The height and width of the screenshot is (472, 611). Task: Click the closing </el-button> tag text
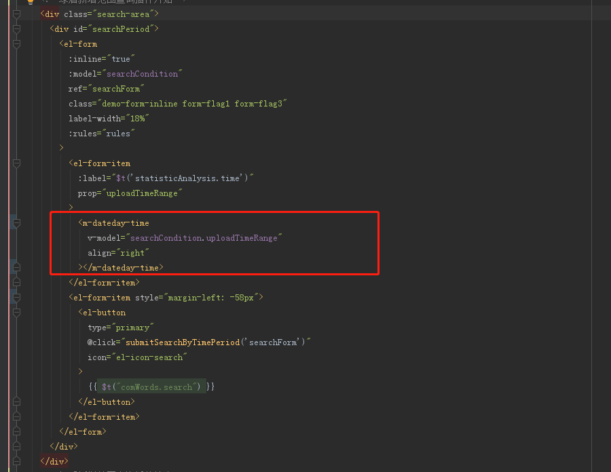pos(107,402)
